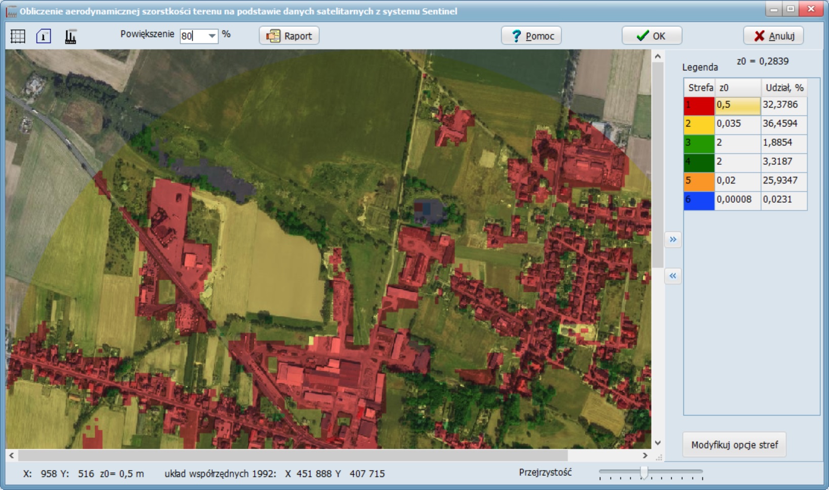829x490 pixels.
Task: Select the red zone 1 color swatch
Action: (x=699, y=105)
